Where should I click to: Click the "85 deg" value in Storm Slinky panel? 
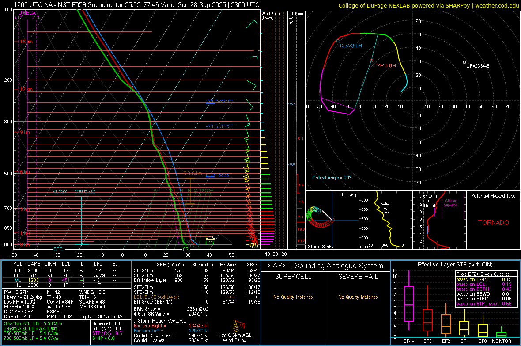coord(349,194)
